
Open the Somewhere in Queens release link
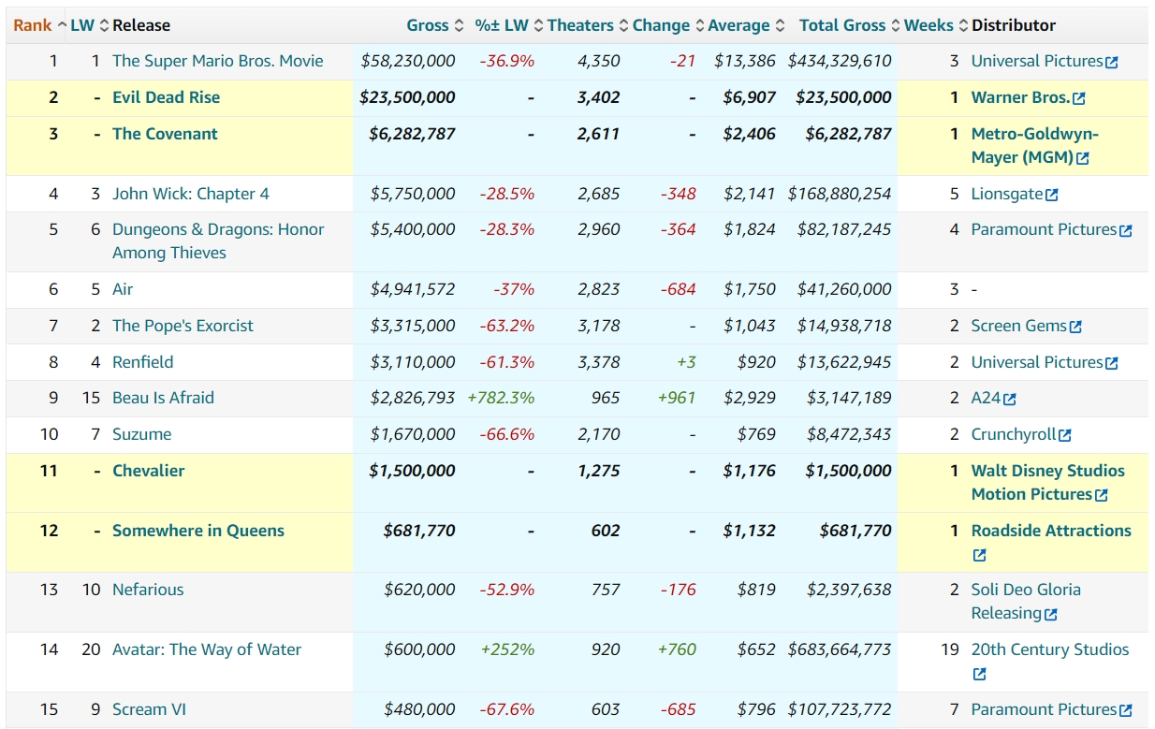[x=198, y=531]
